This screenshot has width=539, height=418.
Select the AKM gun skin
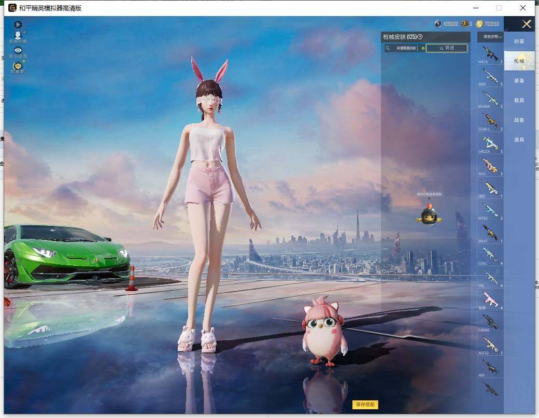click(490, 76)
